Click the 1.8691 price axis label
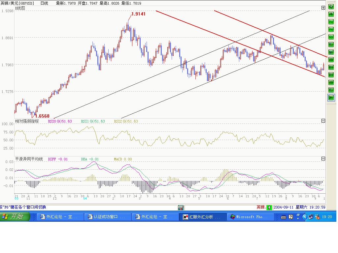Screen dimensions: 338x253 coord(7,38)
